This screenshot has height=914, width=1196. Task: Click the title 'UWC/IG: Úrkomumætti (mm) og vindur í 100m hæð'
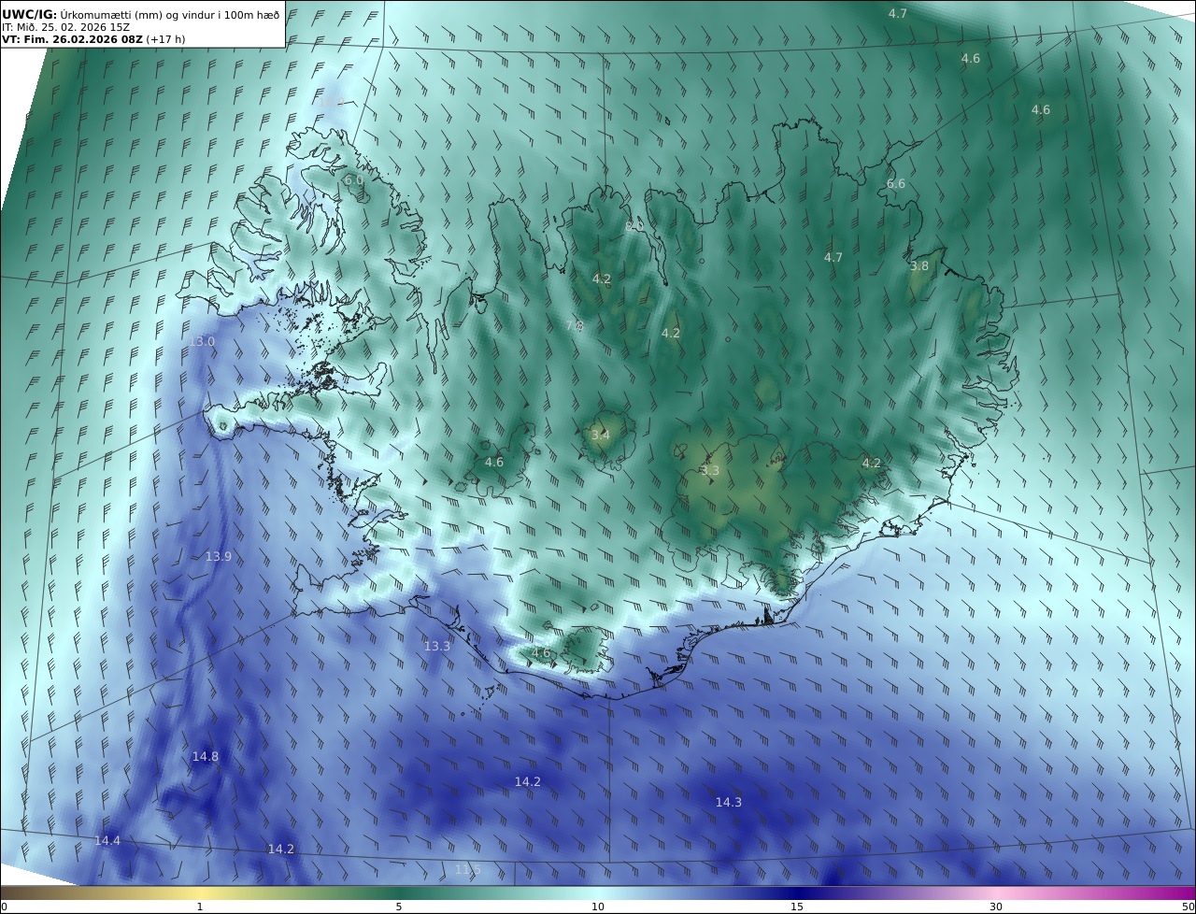(141, 14)
